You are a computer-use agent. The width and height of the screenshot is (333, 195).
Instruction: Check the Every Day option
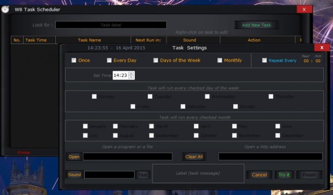click(109, 60)
